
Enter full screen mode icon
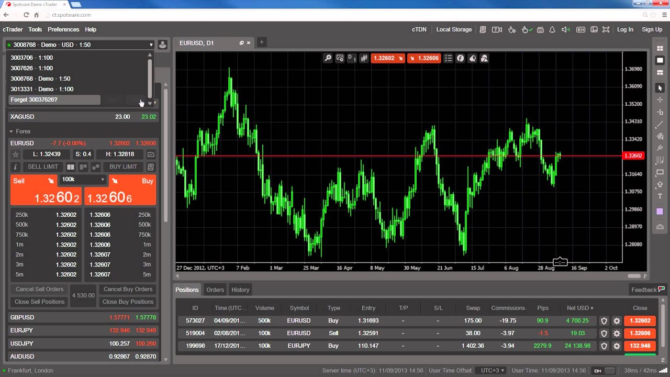click(x=606, y=30)
